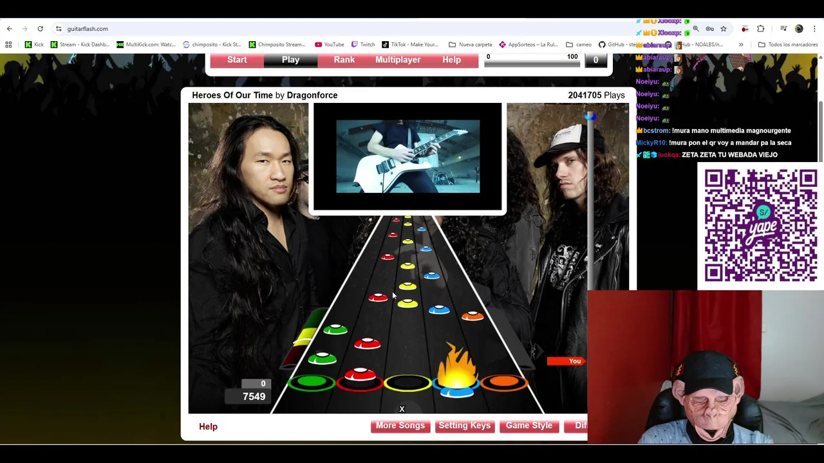Click the 2041705 Plays counter

point(596,95)
